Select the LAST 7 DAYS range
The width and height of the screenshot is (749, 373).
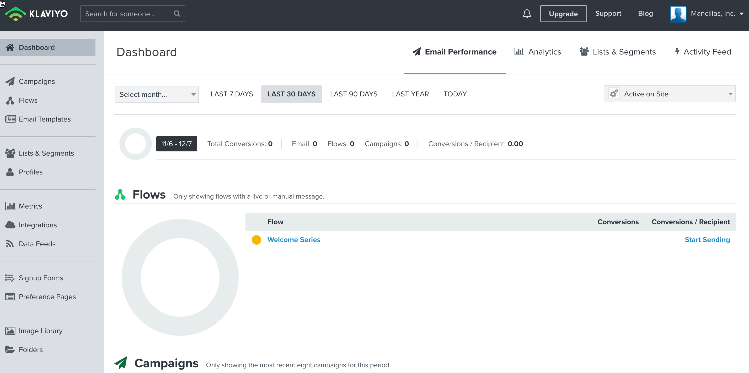tap(232, 94)
